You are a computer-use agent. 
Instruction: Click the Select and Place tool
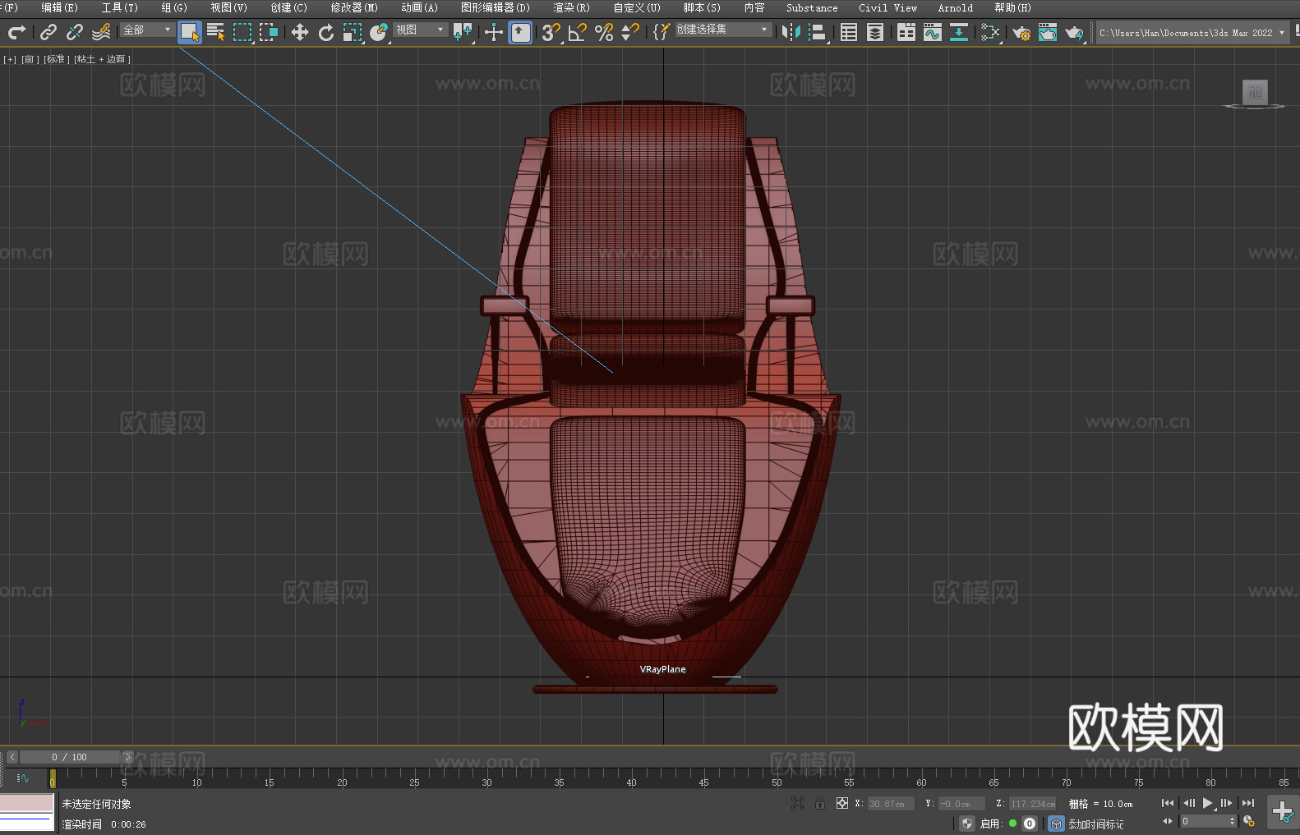point(379,32)
